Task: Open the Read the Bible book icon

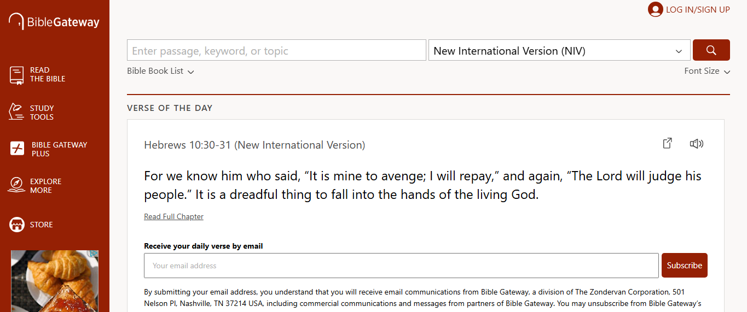Action: point(17,75)
